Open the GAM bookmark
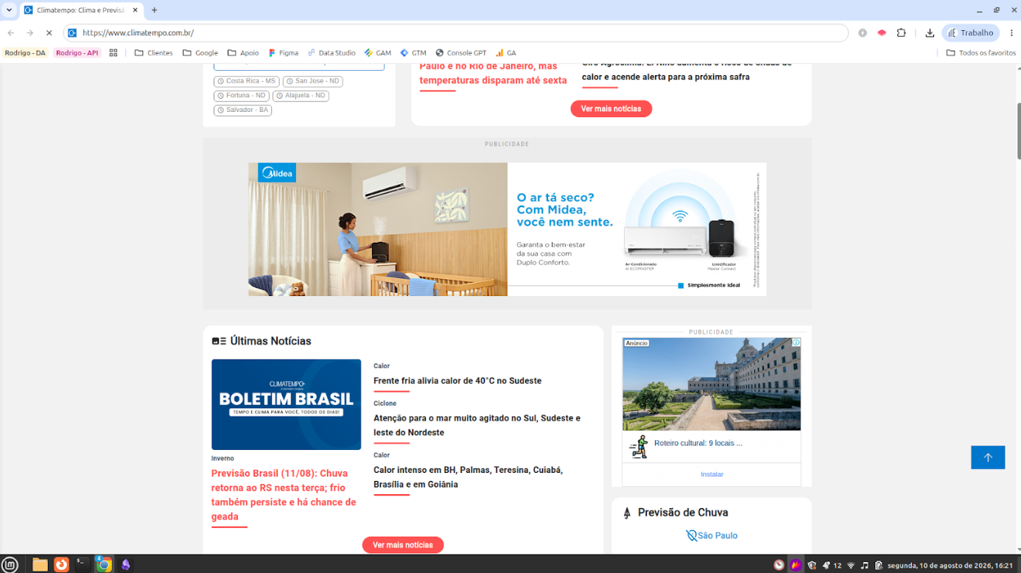1021x573 pixels. click(x=378, y=53)
